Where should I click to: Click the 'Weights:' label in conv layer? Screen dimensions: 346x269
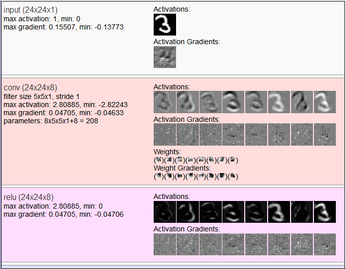167,152
